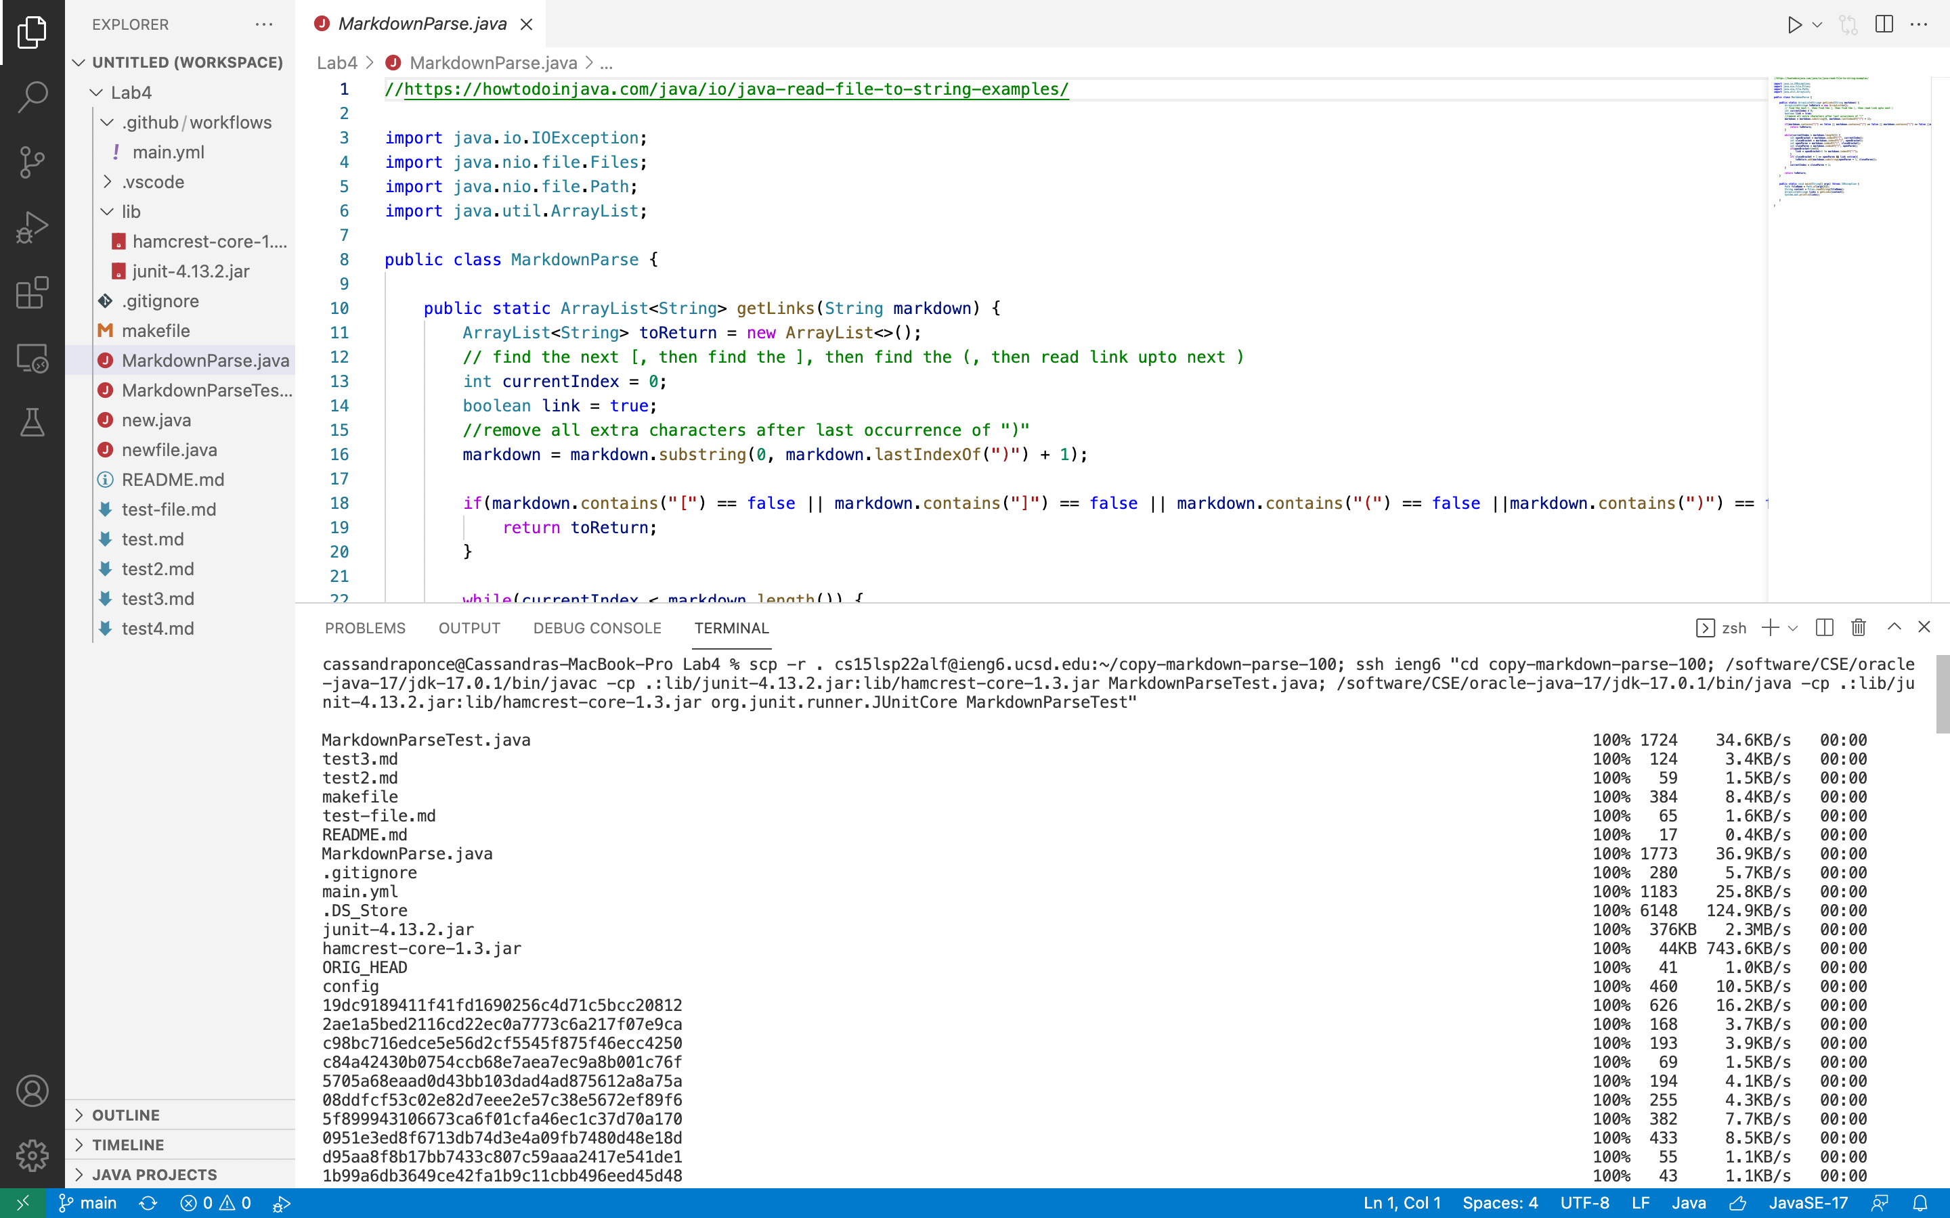The height and width of the screenshot is (1218, 1950).
Task: Open the makefile
Action: pyautogui.click(x=181, y=331)
